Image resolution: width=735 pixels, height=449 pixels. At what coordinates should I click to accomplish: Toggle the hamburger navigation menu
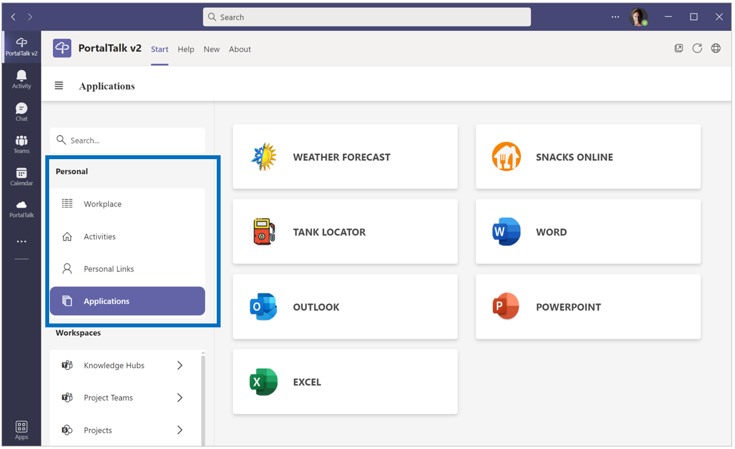coord(59,86)
